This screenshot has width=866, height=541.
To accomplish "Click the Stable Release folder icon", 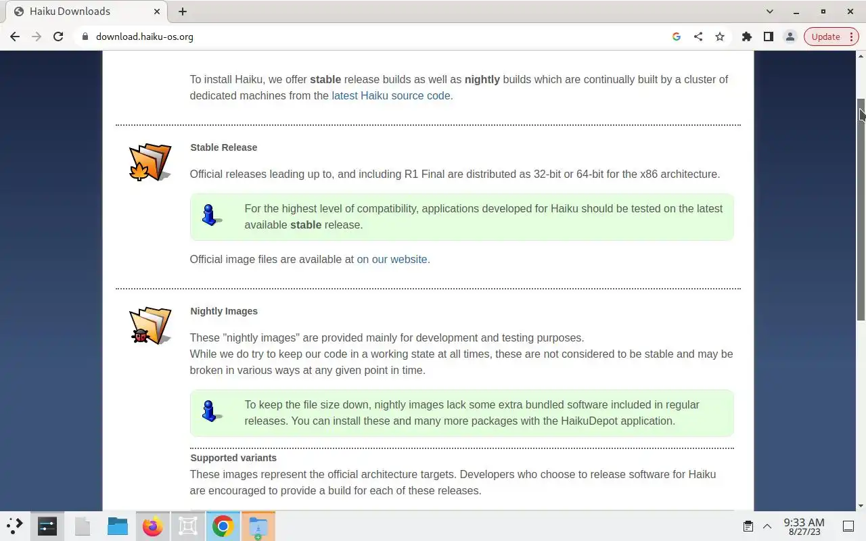I will click(x=150, y=162).
